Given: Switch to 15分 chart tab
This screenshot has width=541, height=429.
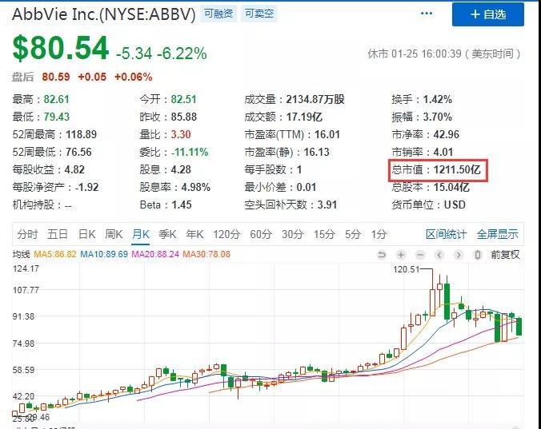Looking at the screenshot, I should click(x=324, y=234).
